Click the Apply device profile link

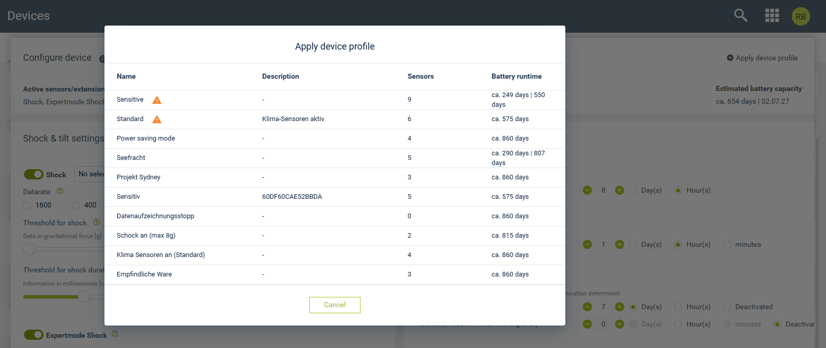click(x=762, y=58)
